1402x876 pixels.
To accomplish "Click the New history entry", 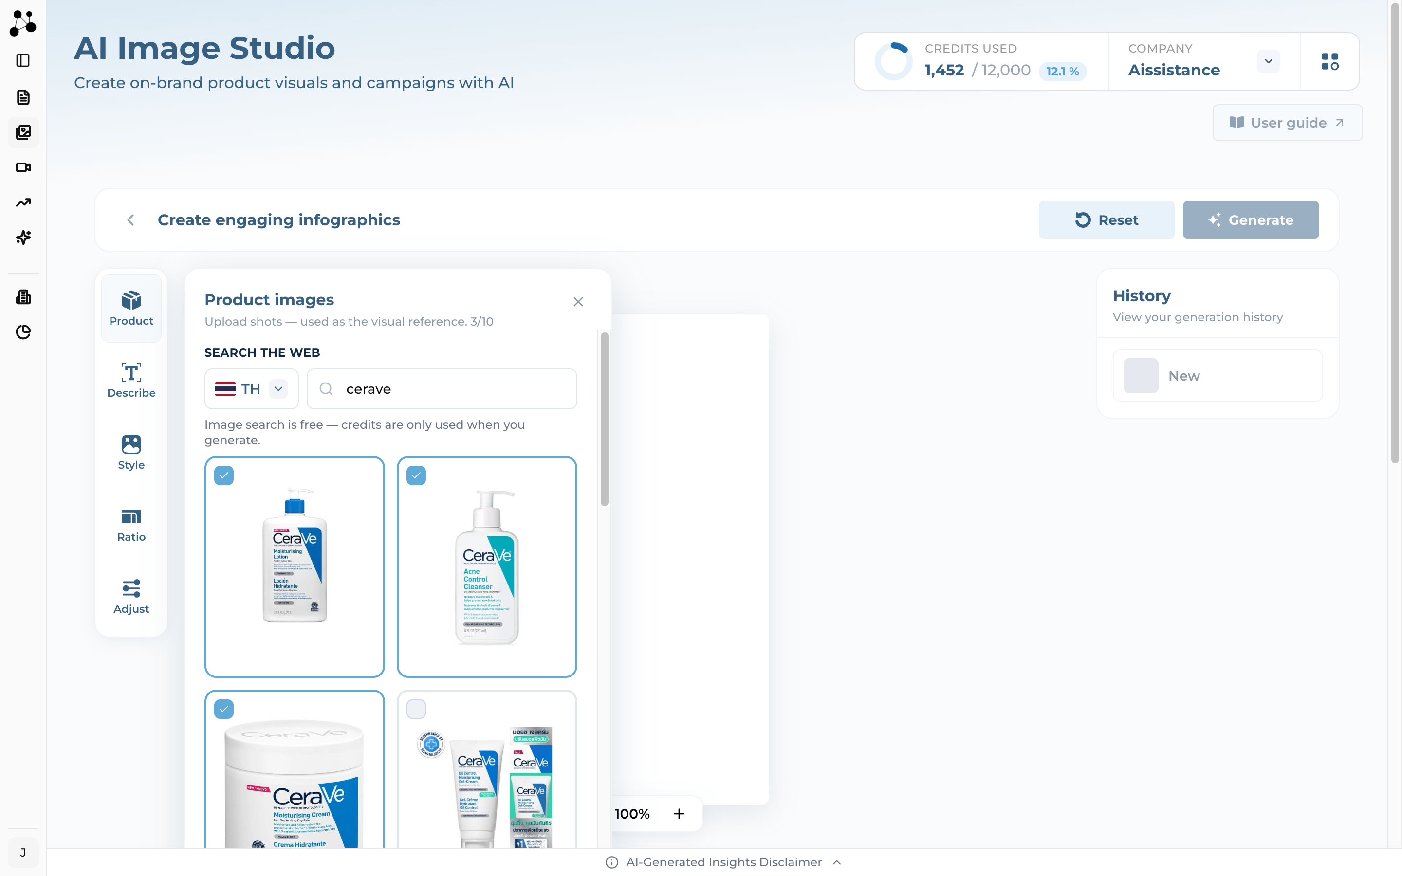I will (1217, 375).
